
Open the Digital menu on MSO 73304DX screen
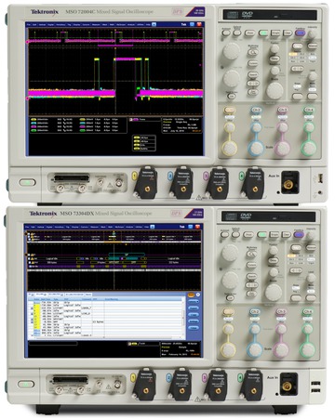(49, 227)
